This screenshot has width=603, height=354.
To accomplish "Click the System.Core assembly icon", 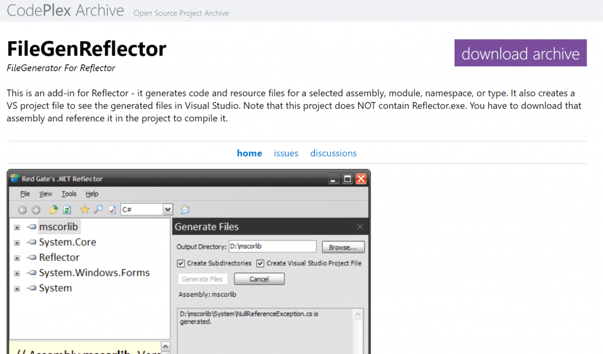I will [x=32, y=242].
